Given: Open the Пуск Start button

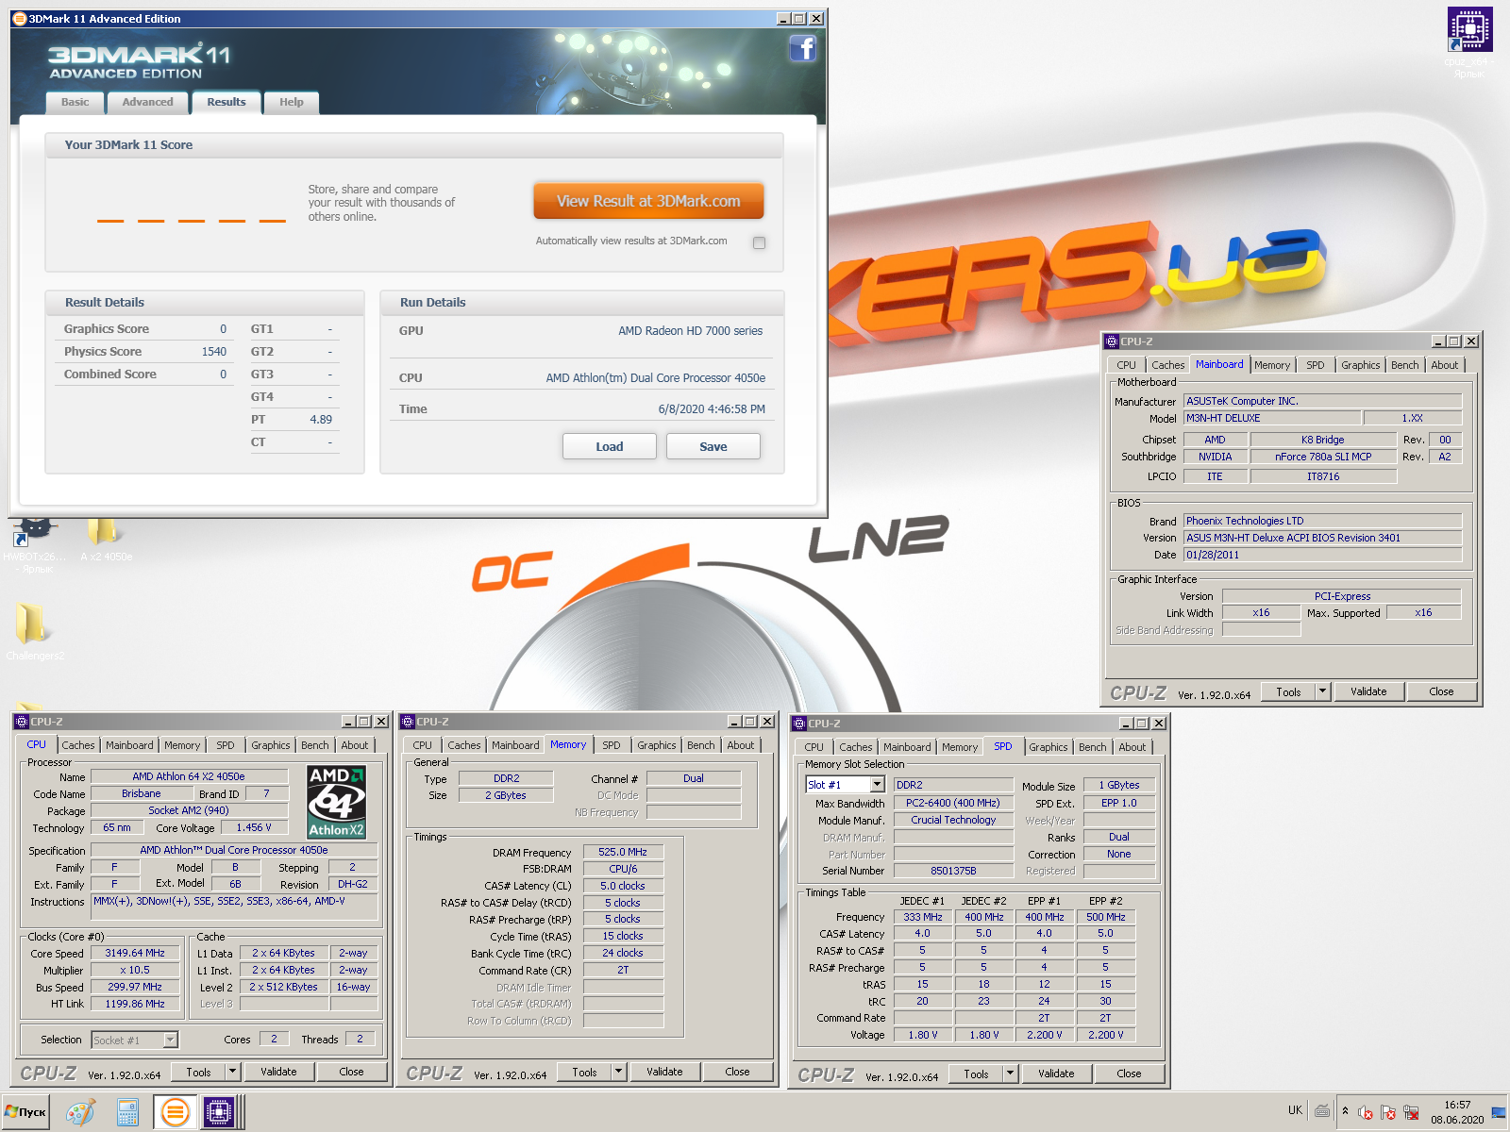Looking at the screenshot, I should click(25, 1112).
